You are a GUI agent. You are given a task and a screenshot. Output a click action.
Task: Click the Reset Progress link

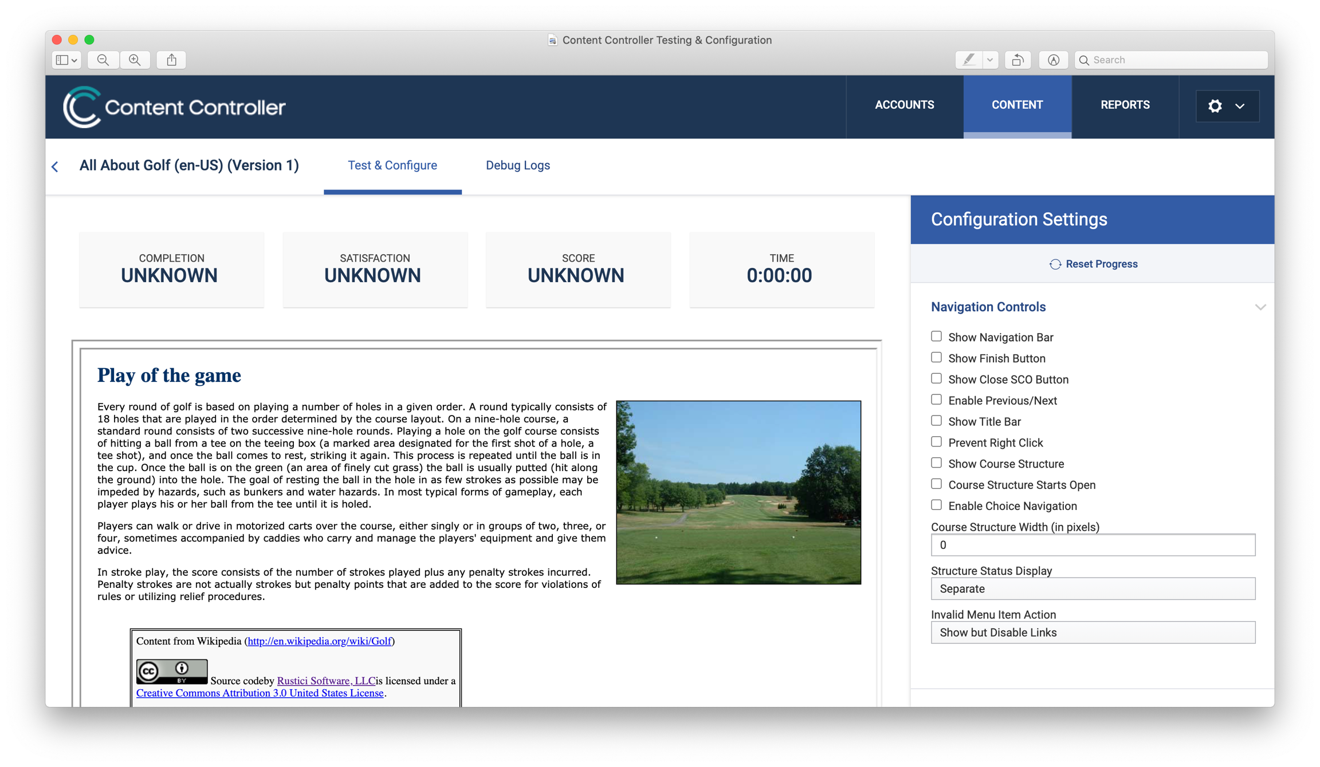click(x=1101, y=264)
